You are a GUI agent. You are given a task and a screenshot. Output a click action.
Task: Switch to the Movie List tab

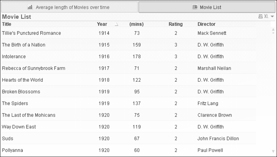(207, 7)
